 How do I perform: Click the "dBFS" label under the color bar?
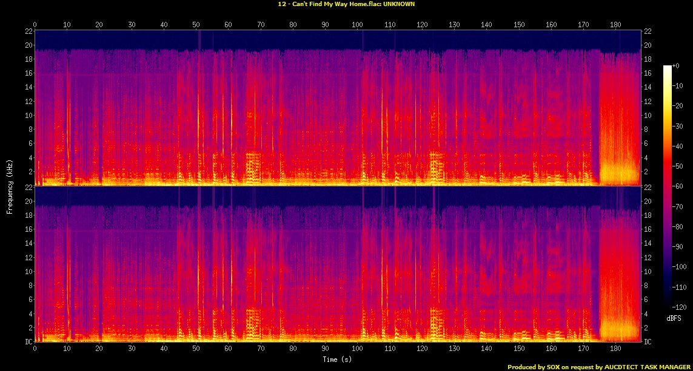click(x=674, y=318)
